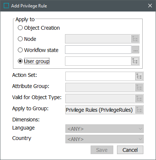Image resolution: width=156 pixels, height=160 pixels.
Task: Open the Attribute Group tree picker icon
Action: click(x=139, y=87)
